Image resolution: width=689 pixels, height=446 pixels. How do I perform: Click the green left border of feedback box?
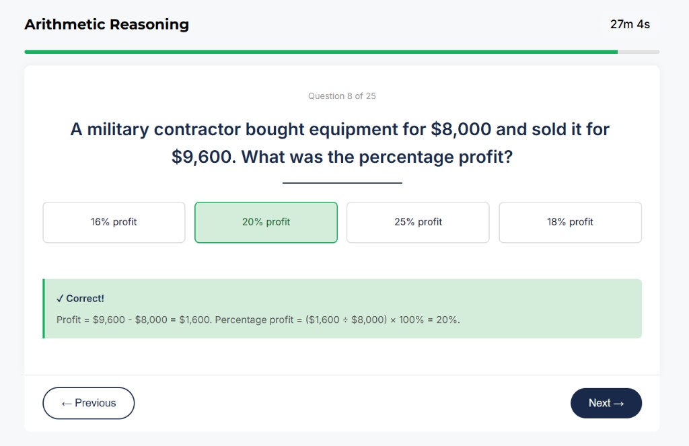point(44,309)
